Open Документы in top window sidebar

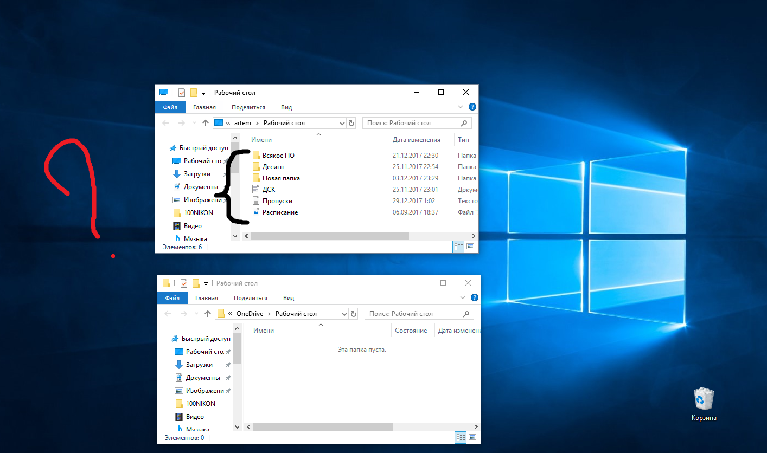pyautogui.click(x=195, y=187)
